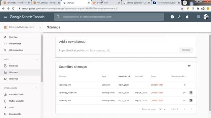Open the account profile avatar

tap(206, 17)
